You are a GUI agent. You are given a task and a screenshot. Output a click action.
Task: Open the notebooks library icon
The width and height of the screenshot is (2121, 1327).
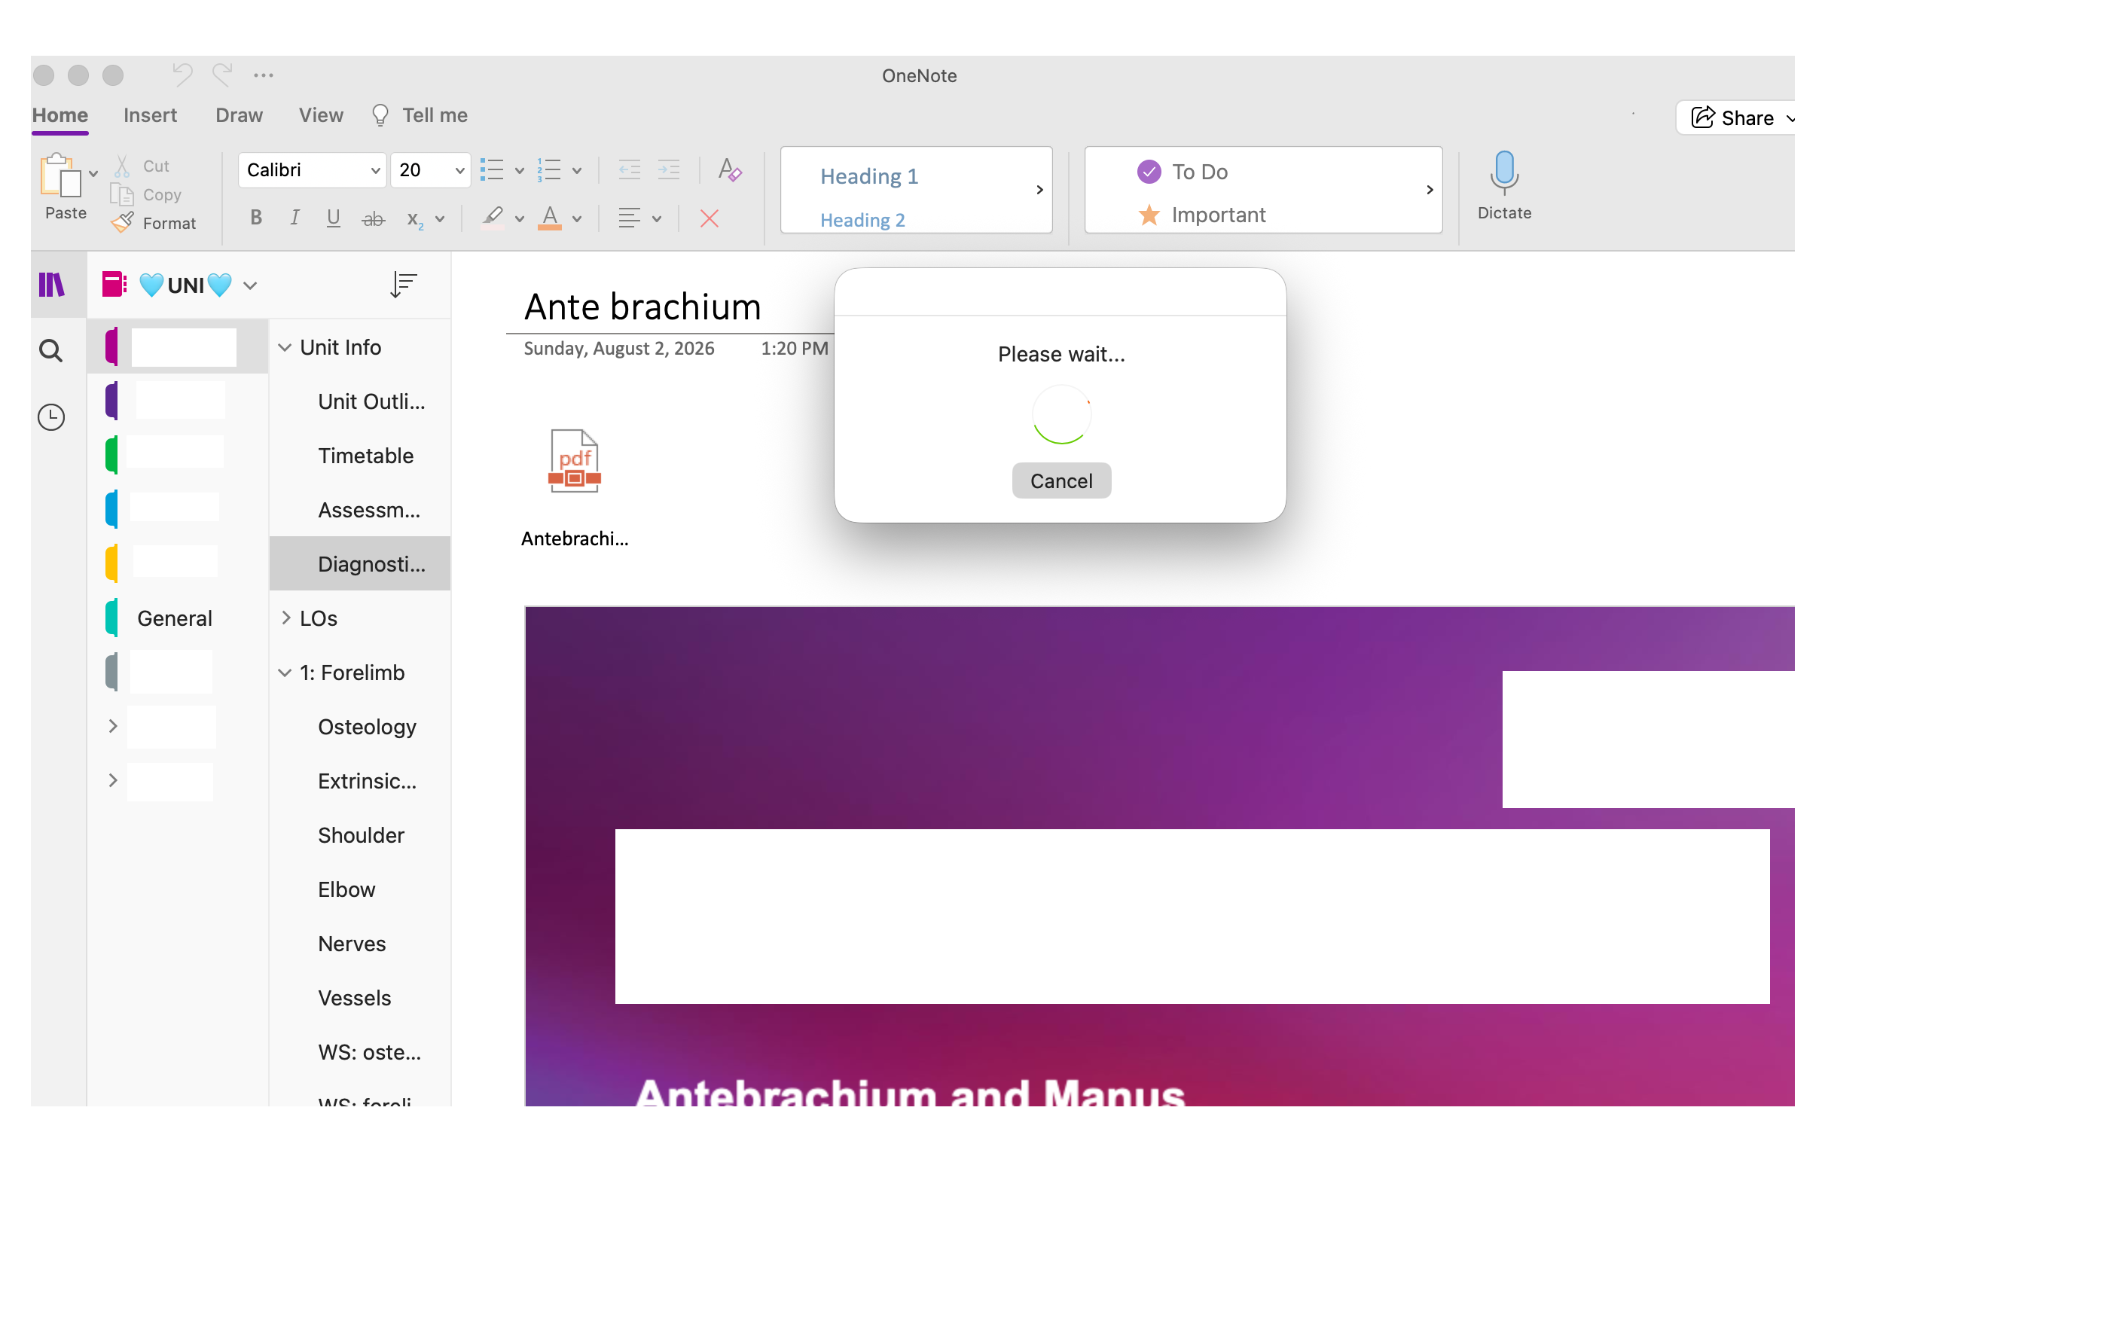point(53,285)
